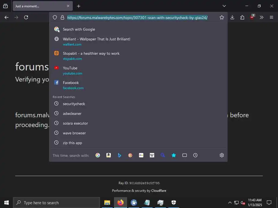View site security lock information
This screenshot has height=208, width=278.
pos(62,17)
